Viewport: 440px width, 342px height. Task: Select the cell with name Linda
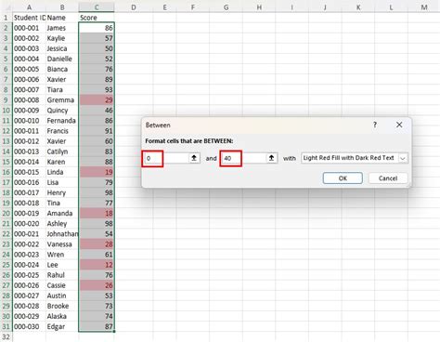click(x=62, y=172)
